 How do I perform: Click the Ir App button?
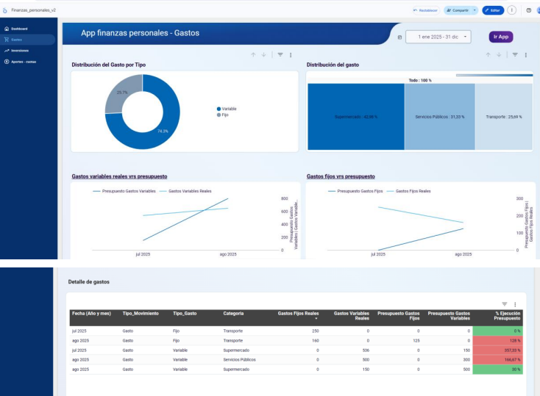pyautogui.click(x=501, y=37)
